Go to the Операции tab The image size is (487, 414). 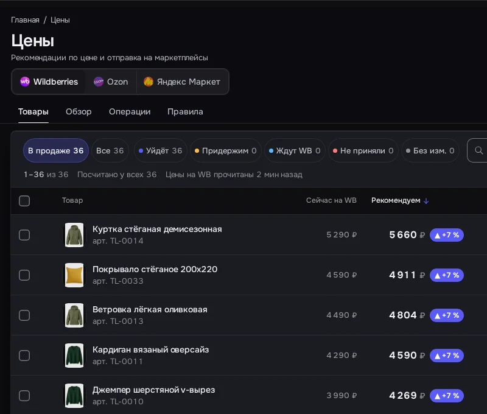click(130, 112)
